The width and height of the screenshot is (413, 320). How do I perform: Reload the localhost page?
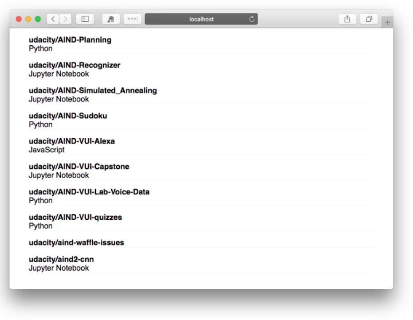[252, 19]
